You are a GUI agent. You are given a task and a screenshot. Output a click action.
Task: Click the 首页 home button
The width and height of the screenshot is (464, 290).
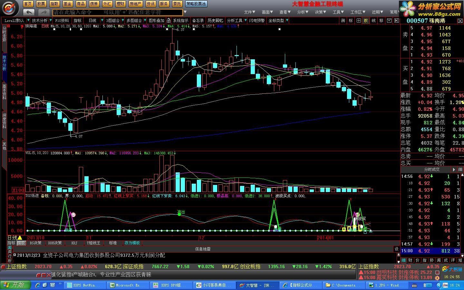coord(28,4)
